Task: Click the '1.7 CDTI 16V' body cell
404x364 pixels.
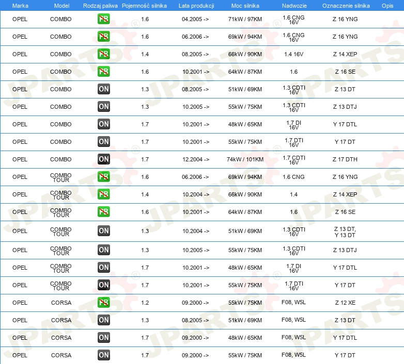Action: point(294,160)
